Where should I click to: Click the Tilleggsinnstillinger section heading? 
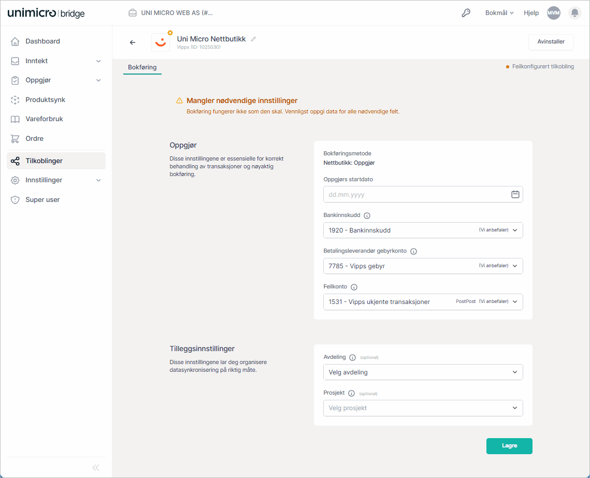point(202,349)
